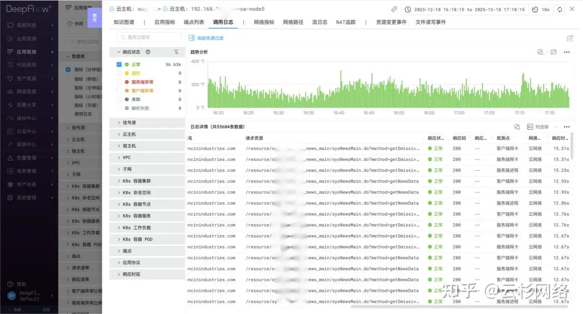The image size is (583, 314).
Task: Click the 15.25s response latency cell
Action: pos(561,171)
